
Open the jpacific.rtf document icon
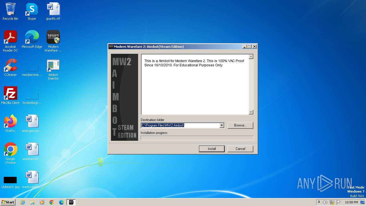point(53,11)
